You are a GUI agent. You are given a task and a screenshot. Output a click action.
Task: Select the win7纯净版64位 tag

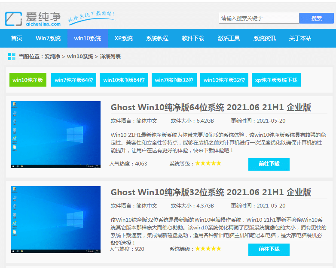[x=74, y=80]
